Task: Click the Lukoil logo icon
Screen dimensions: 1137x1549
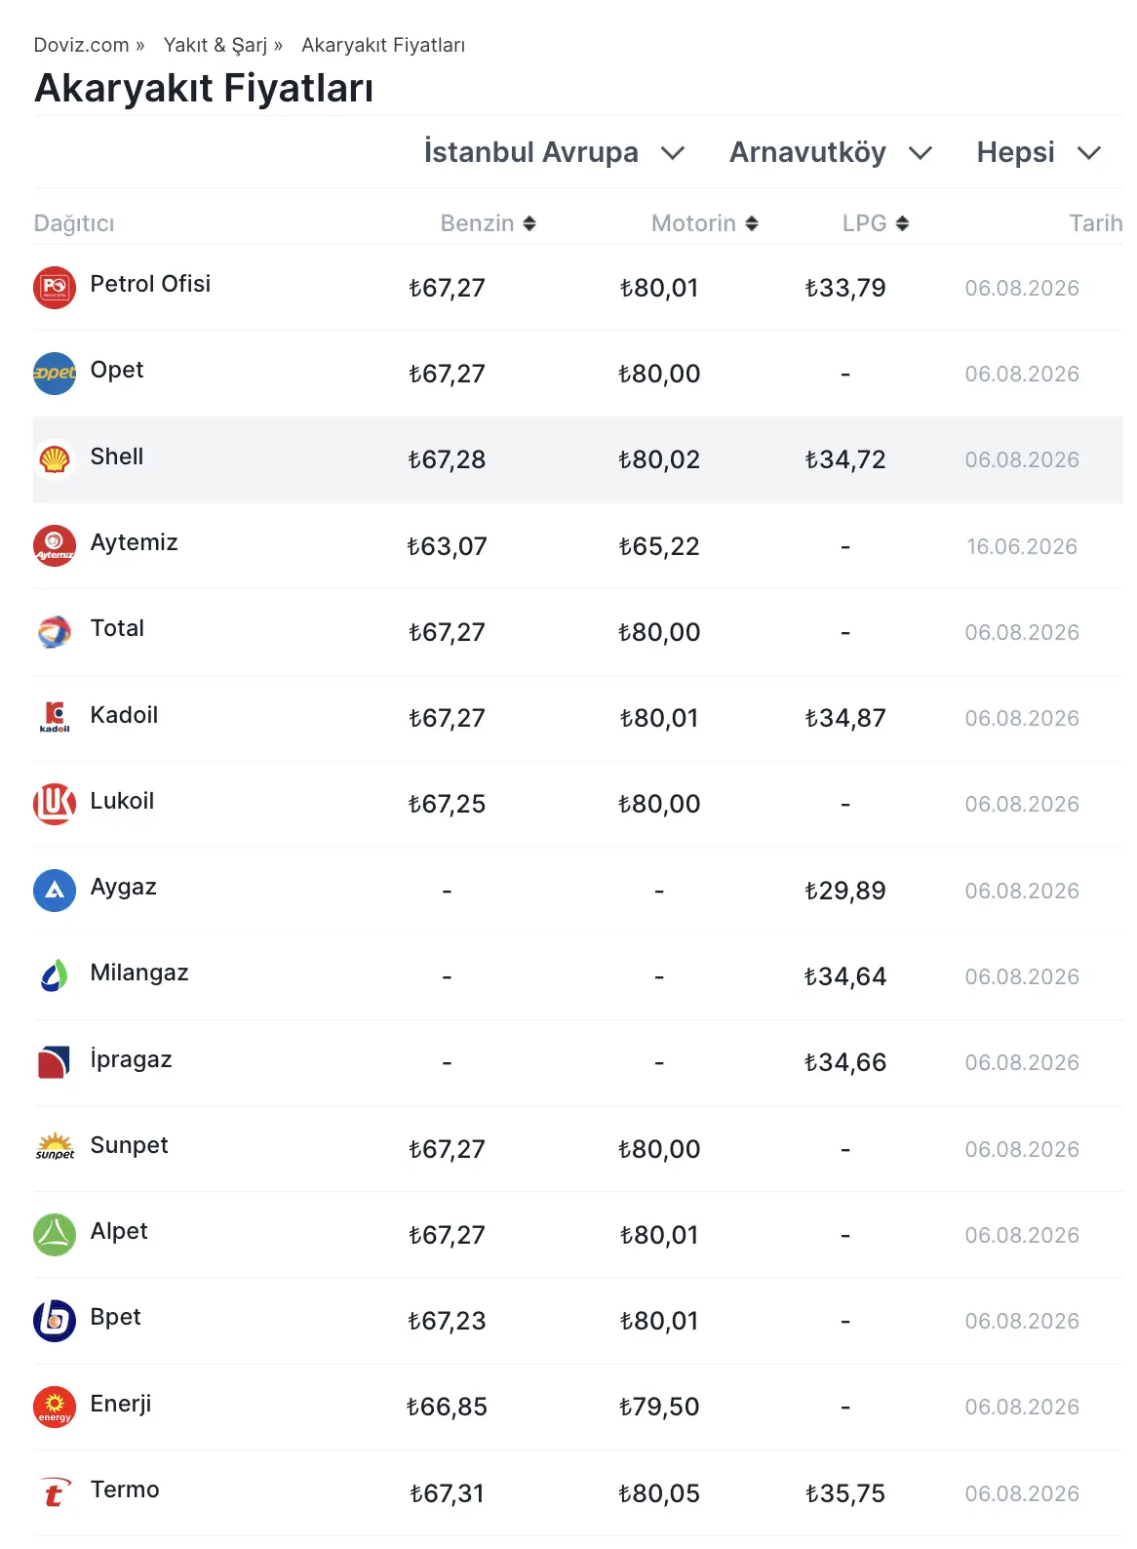Action: (55, 804)
